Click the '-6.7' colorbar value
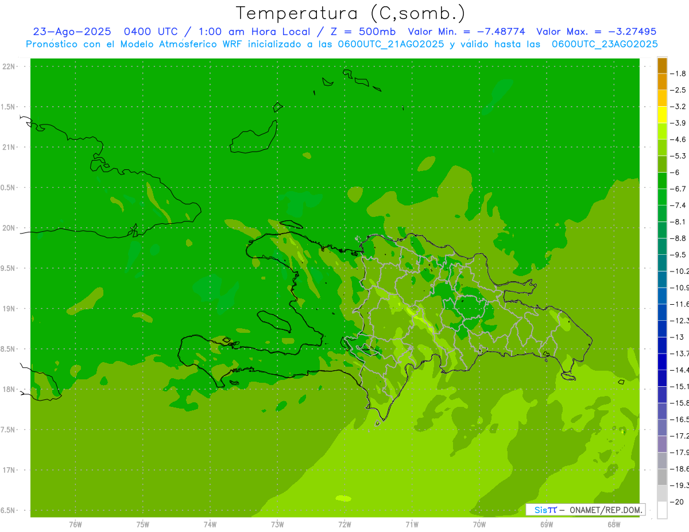Screen dimensions: 689x532 tap(679, 189)
